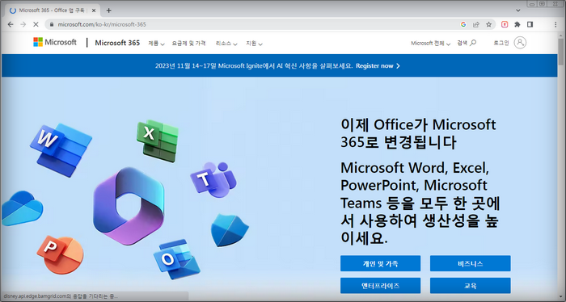This screenshot has height=302, width=566.
Task: Click the lock icon in address bar
Action: click(x=52, y=24)
